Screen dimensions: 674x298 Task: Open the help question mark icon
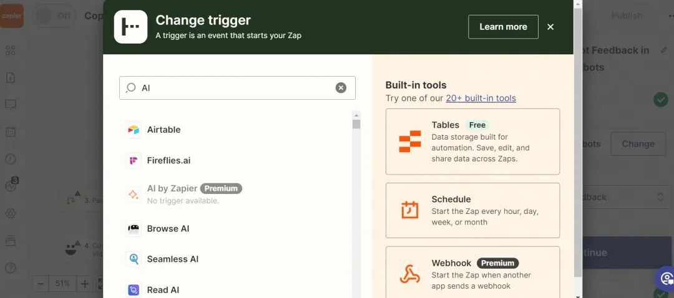11,268
